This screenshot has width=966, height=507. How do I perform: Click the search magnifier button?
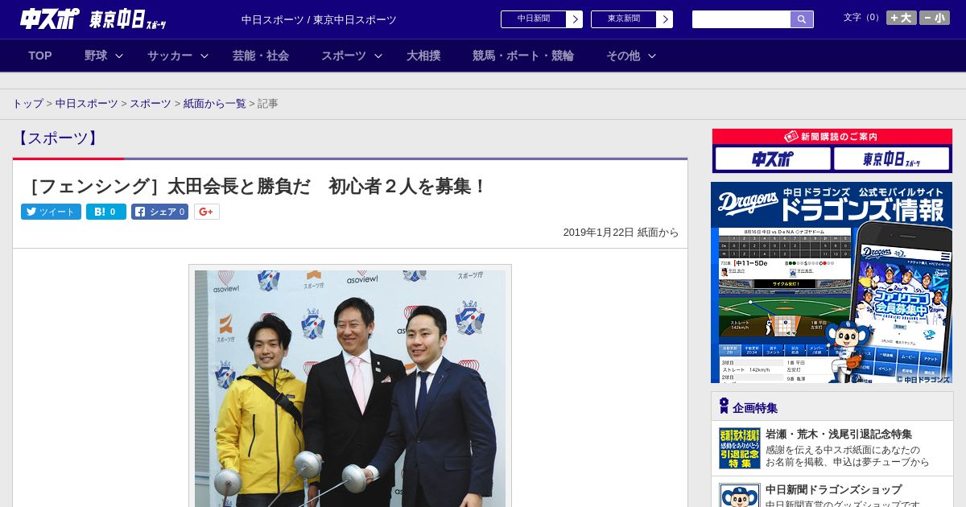click(x=802, y=19)
